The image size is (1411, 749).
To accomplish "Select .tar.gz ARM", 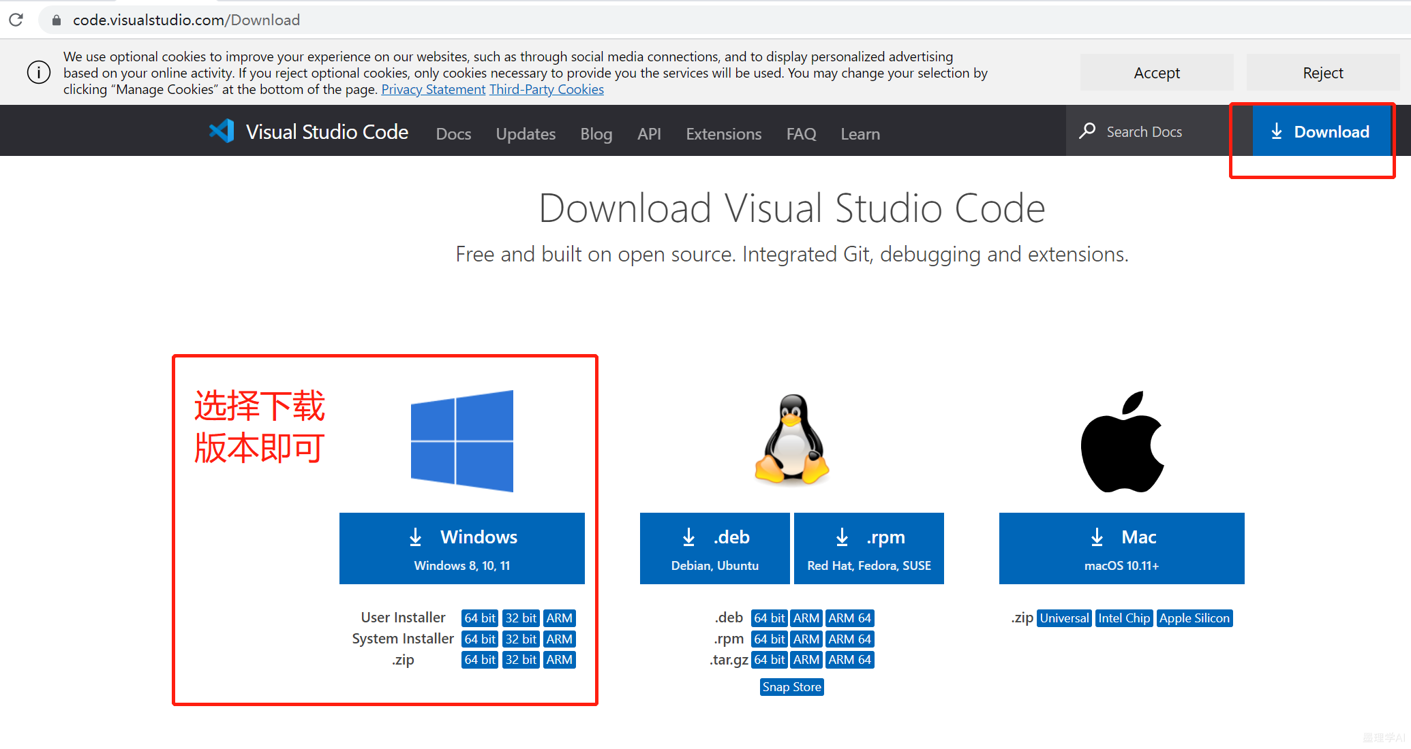I will click(806, 660).
